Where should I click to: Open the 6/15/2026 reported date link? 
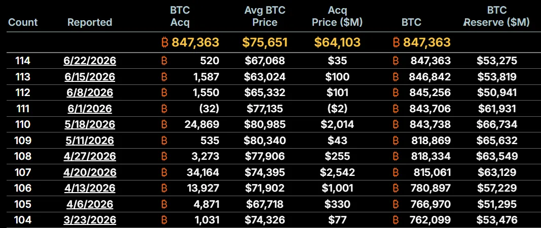coord(90,77)
